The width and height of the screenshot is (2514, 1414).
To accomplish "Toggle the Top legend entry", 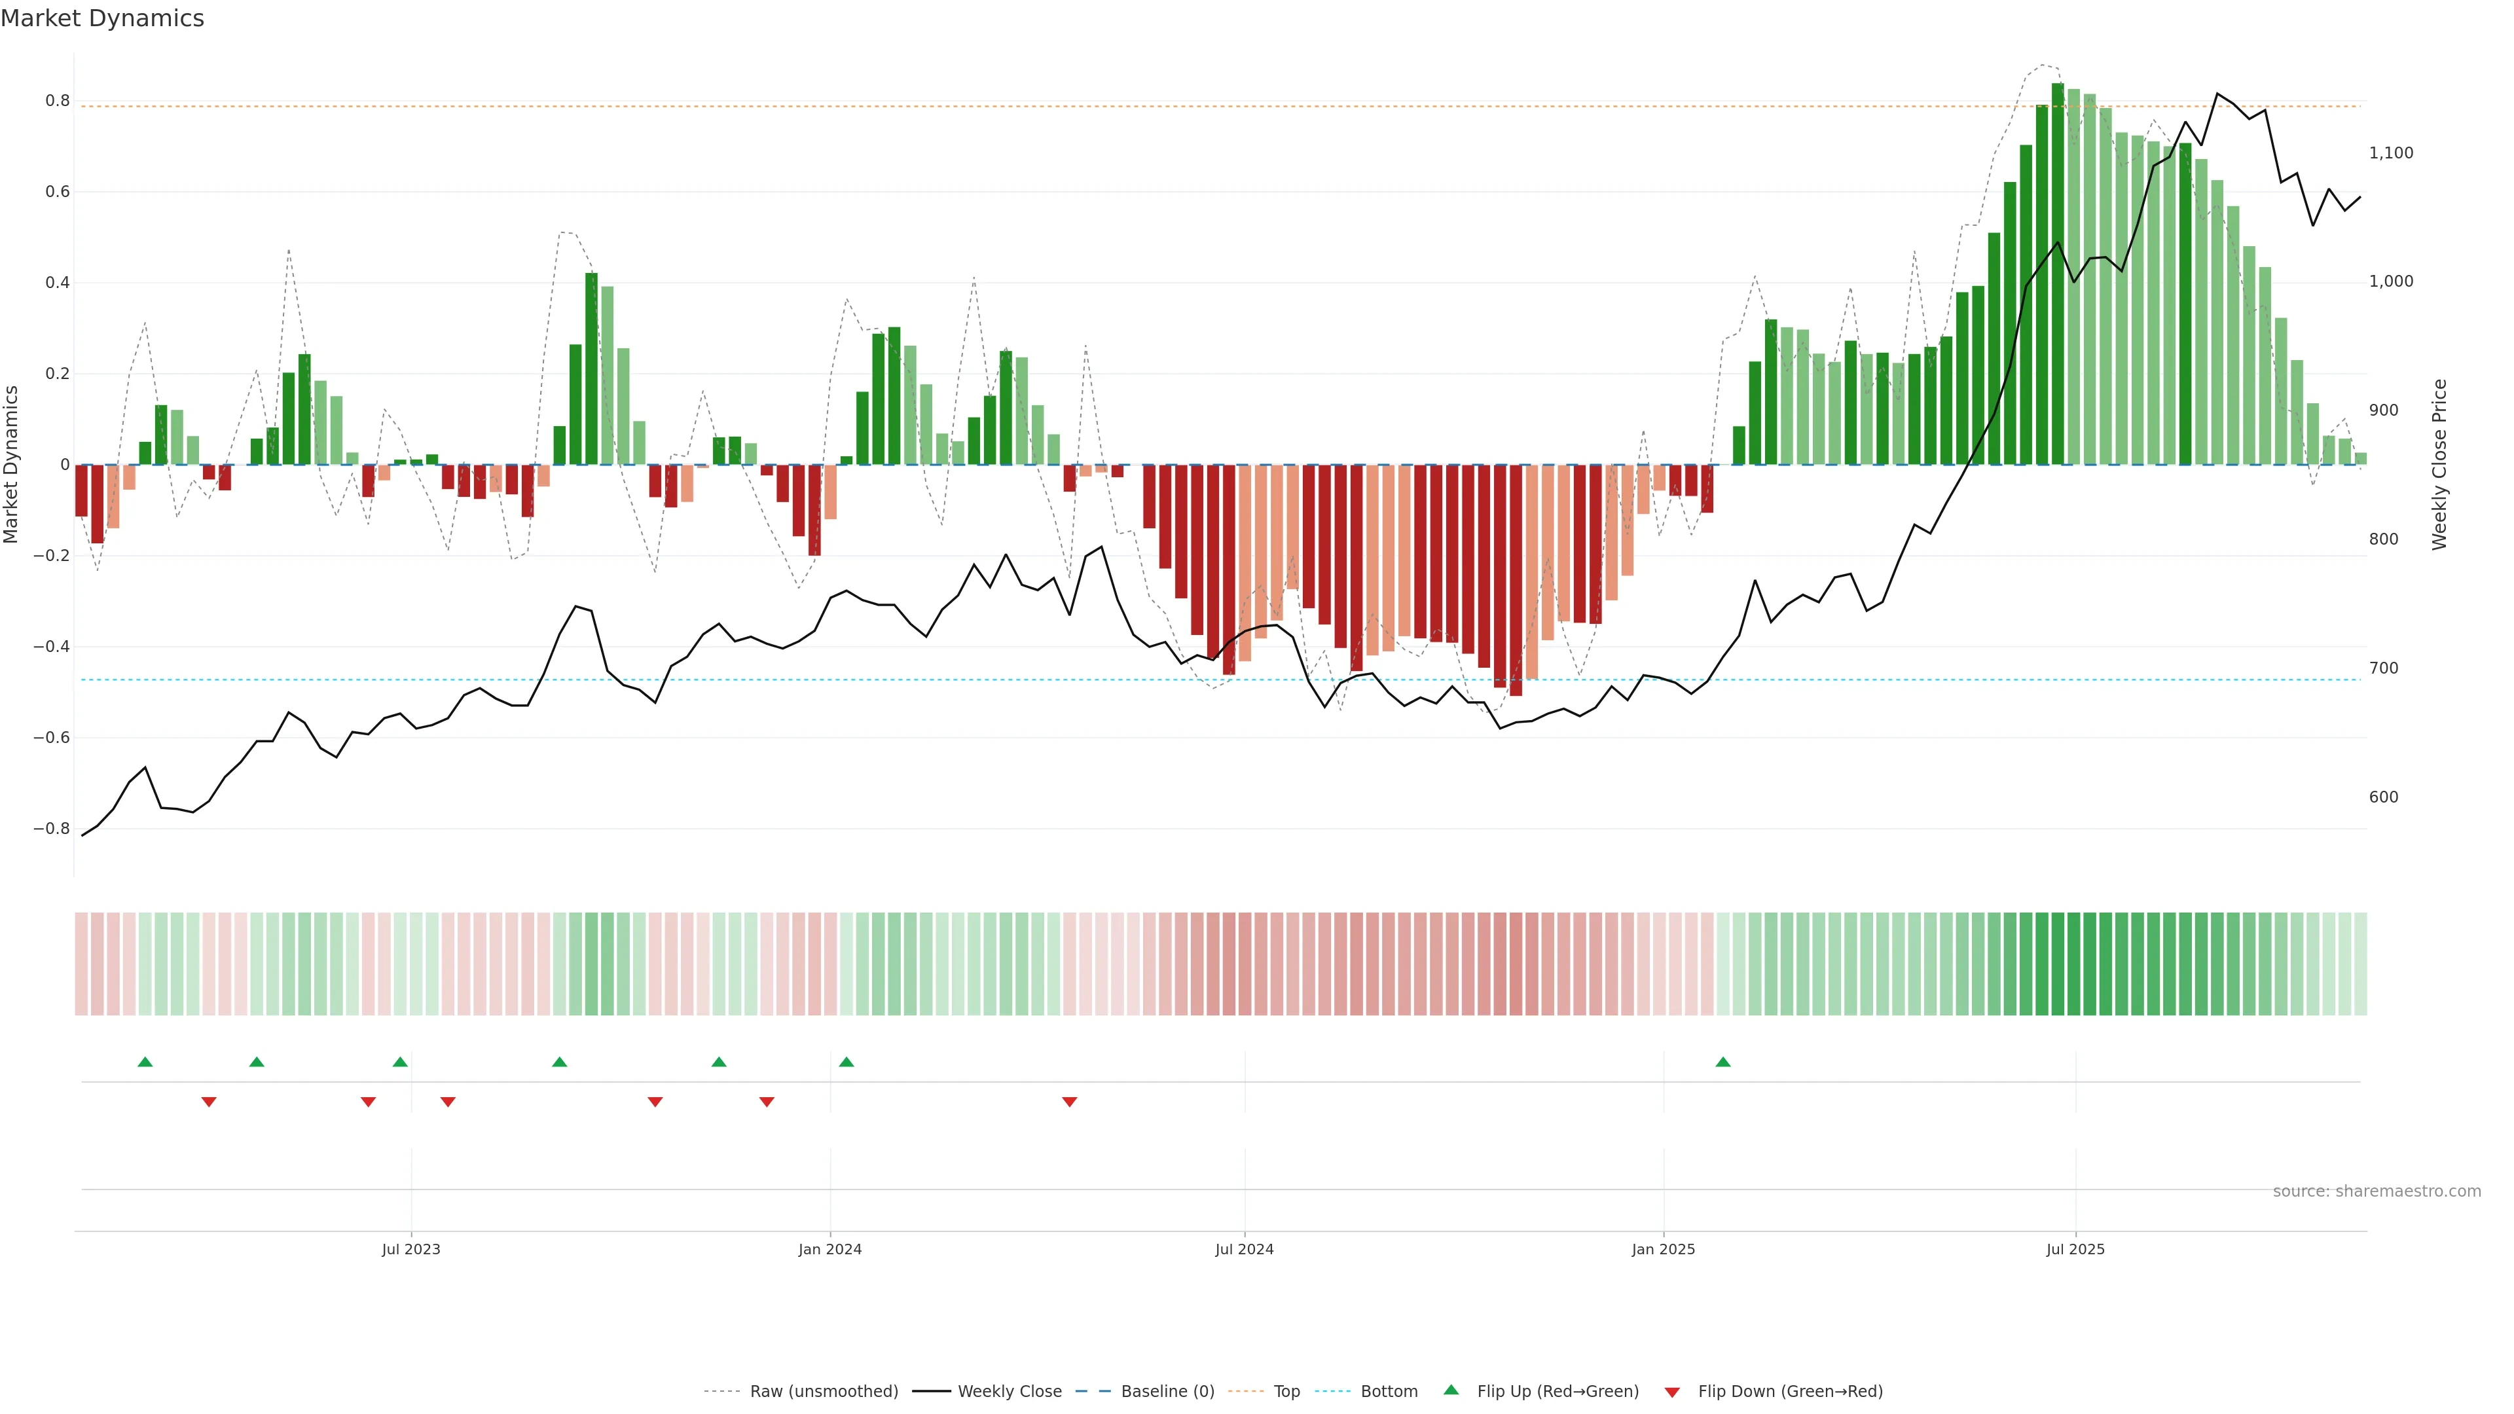I will [1286, 1392].
